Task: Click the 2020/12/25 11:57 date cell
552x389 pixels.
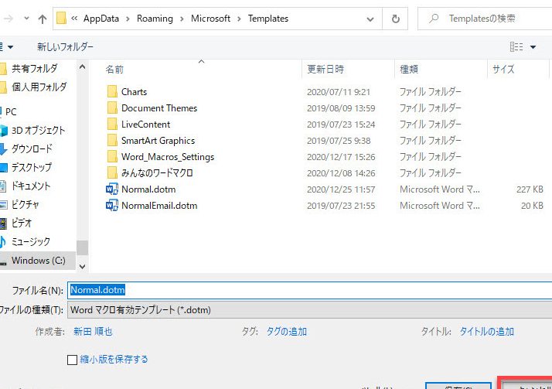Action: pos(341,189)
